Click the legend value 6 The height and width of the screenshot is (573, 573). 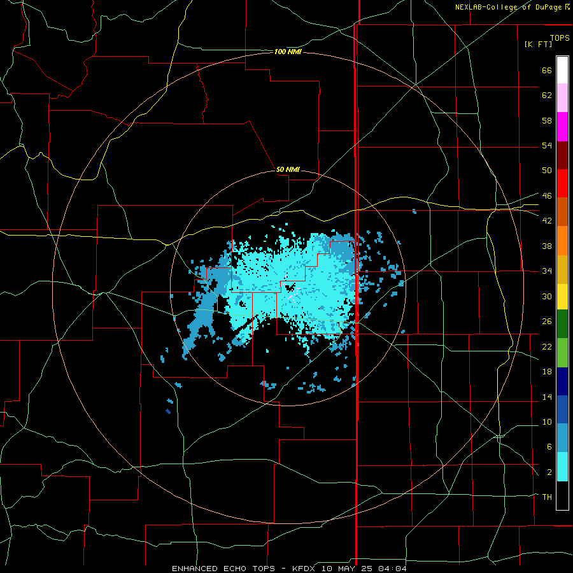coord(549,446)
